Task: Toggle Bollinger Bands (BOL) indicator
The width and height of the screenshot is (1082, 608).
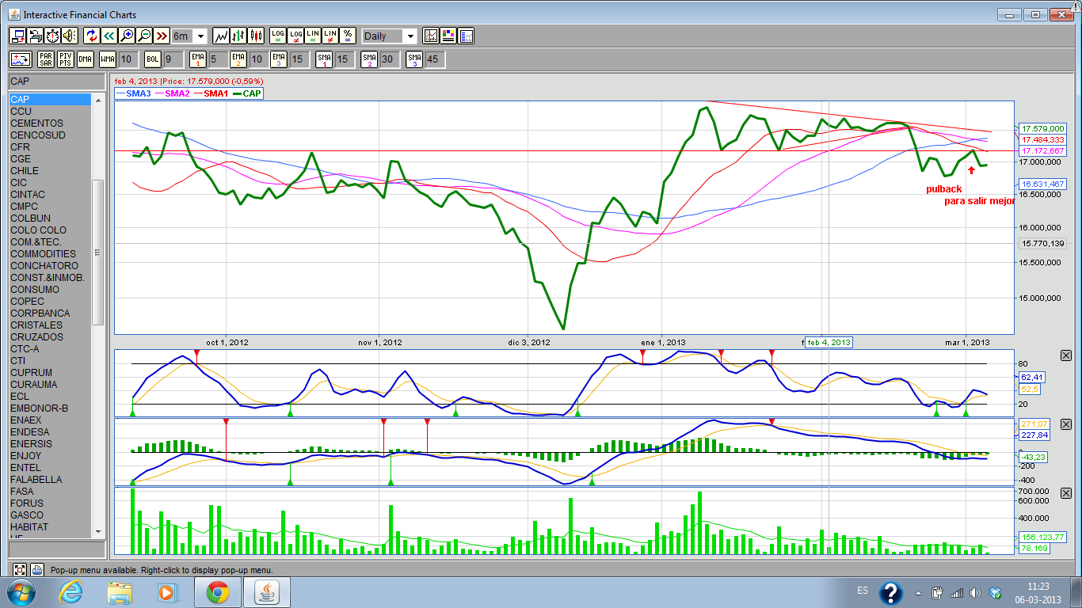Action: (x=153, y=59)
